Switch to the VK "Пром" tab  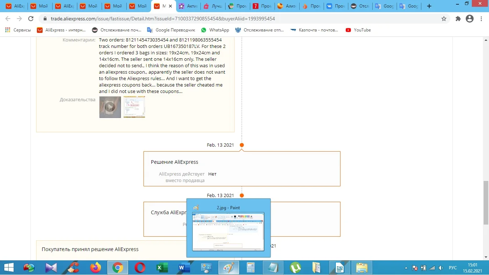tap(336, 6)
